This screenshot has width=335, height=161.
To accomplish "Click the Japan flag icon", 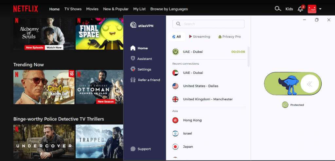I will (x=175, y=147).
